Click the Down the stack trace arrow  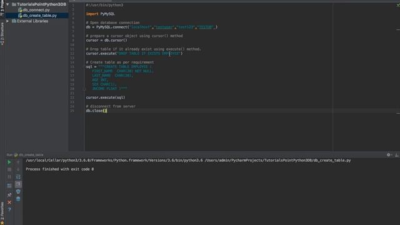18,169
